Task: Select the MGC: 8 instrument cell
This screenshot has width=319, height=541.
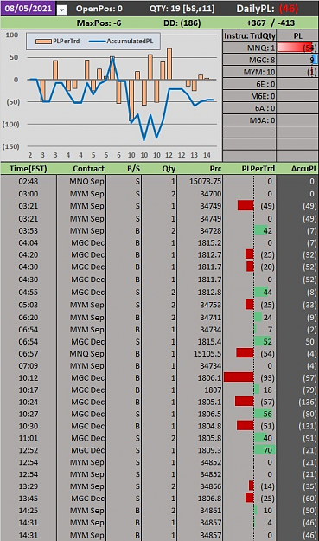Action: pyautogui.click(x=250, y=60)
